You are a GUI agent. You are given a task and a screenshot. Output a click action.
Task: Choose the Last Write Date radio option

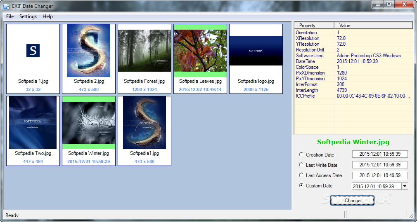coord(301,165)
